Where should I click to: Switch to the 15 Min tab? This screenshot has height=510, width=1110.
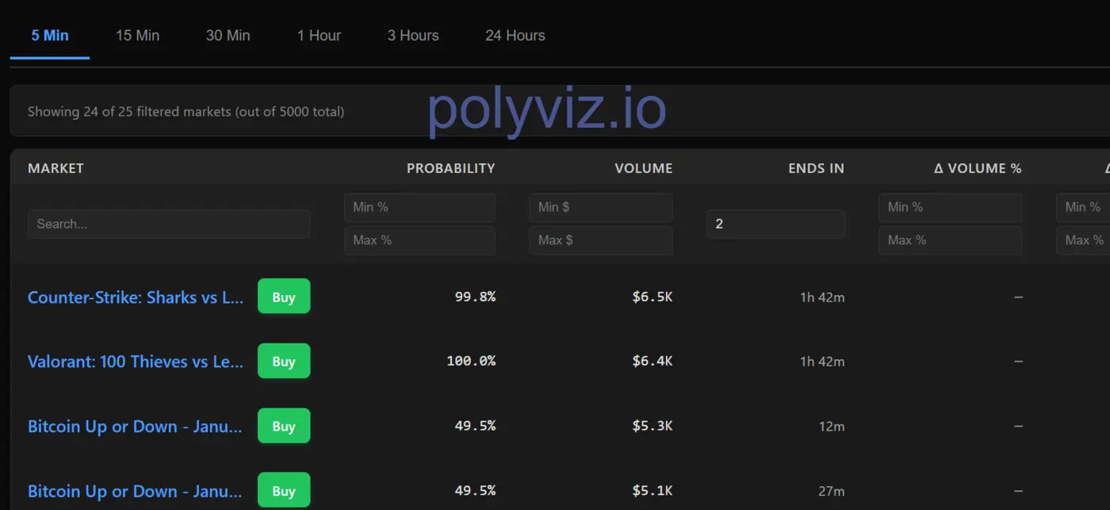[x=138, y=35]
